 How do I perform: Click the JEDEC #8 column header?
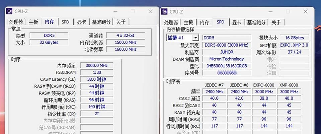coord(239,85)
